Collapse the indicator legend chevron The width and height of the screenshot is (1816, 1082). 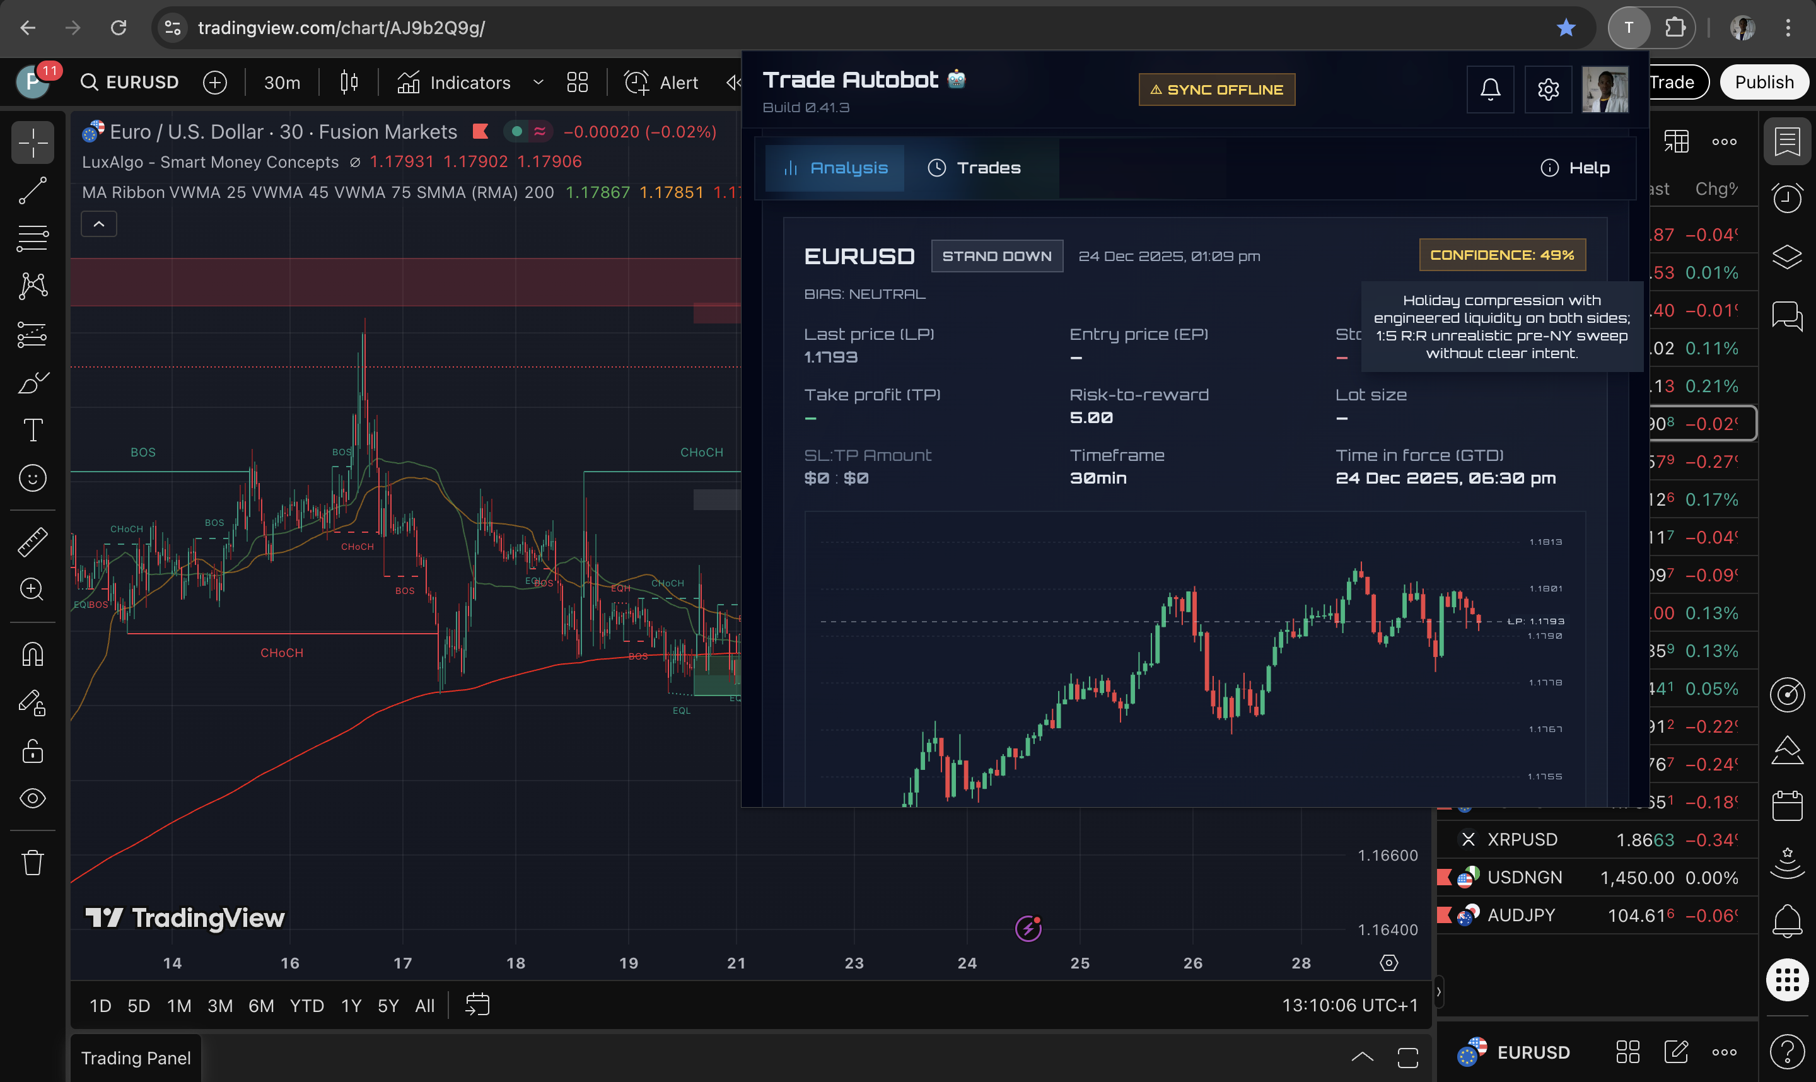98,223
